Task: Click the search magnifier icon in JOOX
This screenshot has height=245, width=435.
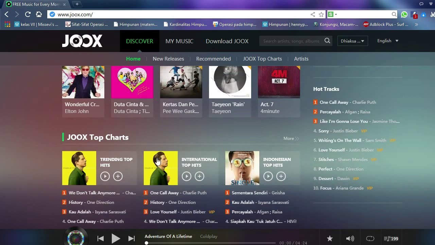Action: pyautogui.click(x=327, y=41)
